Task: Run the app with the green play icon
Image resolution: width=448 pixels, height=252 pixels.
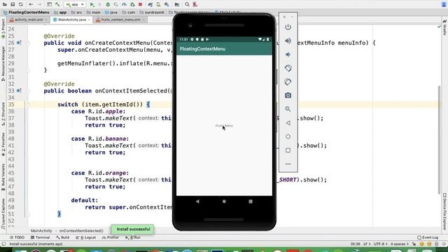Action: 92,5
